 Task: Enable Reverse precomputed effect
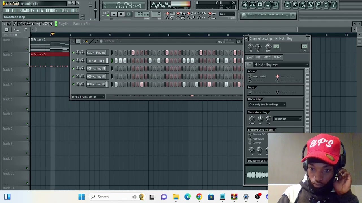pyautogui.click(x=250, y=143)
